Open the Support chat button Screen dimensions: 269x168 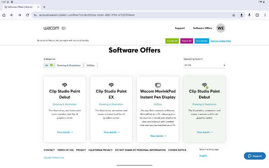coord(255,156)
